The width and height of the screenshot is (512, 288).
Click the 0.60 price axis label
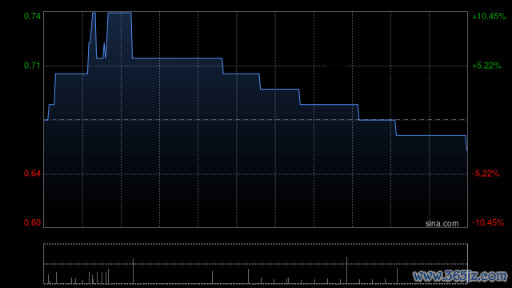pos(32,222)
